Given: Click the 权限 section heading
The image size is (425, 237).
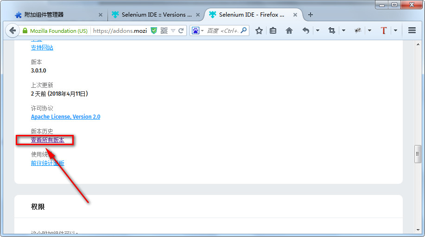Looking at the screenshot, I should pyautogui.click(x=38, y=207).
